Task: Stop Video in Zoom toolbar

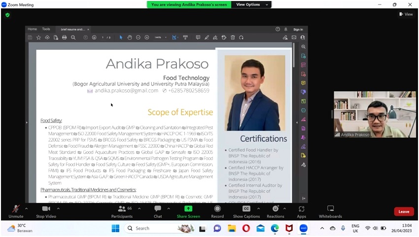Action: 46,211
